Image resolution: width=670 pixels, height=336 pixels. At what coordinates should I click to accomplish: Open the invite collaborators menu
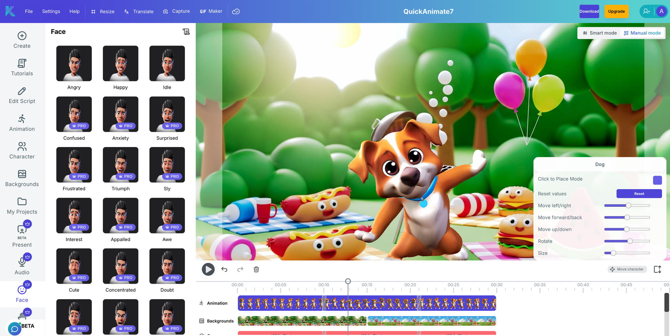(646, 11)
